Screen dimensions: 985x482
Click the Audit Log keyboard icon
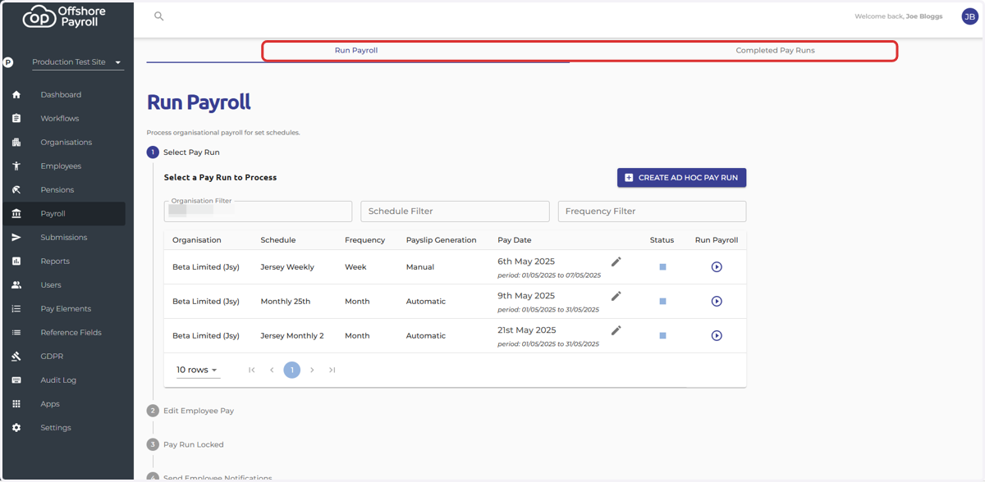(x=16, y=380)
